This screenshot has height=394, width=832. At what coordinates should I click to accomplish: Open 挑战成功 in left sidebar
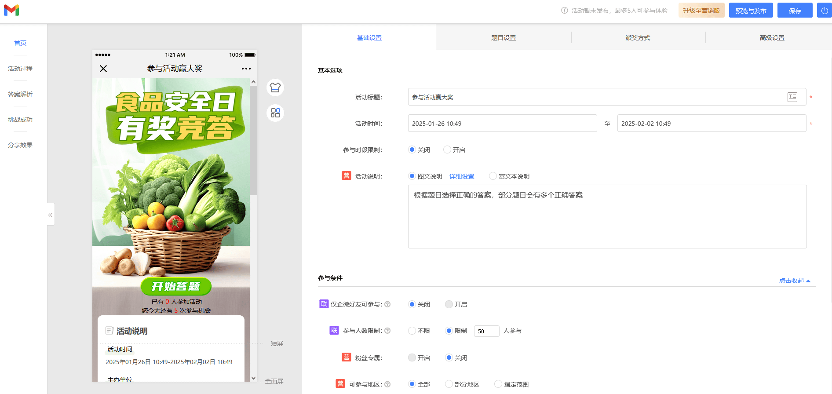(x=20, y=120)
